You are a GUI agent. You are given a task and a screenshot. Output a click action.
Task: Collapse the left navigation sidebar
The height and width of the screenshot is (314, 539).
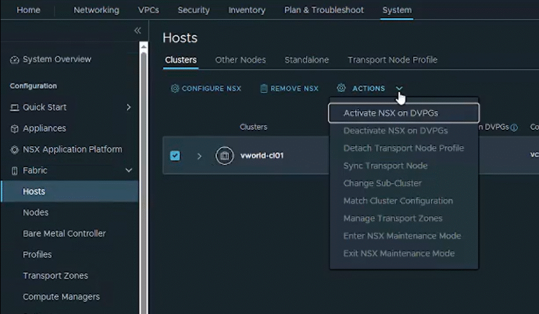point(138,30)
